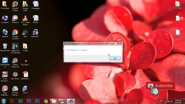This screenshot has height=104, width=185.
Task: Select the EXCEL desktop icon
Action: [36, 19]
